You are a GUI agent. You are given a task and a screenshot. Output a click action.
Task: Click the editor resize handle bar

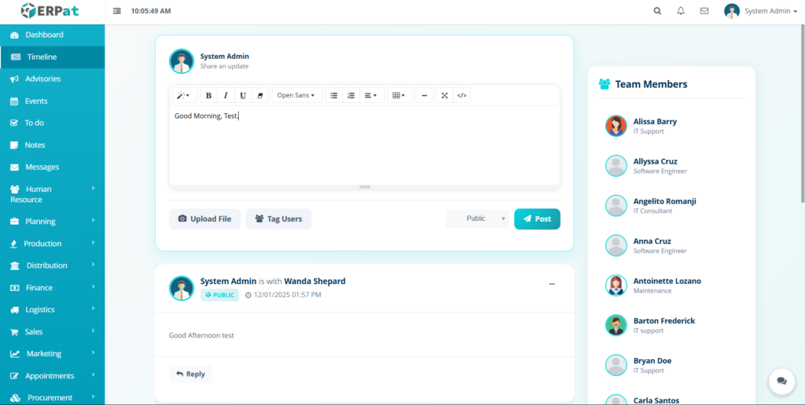click(x=365, y=187)
